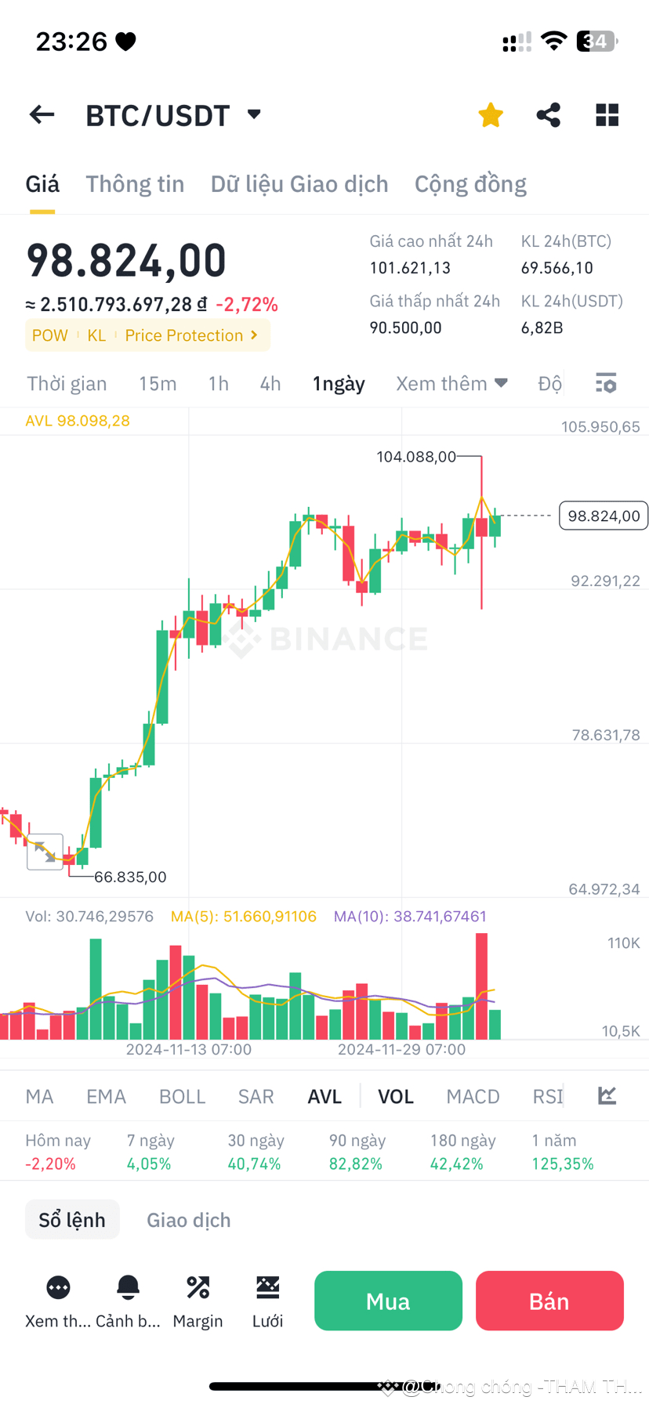The width and height of the screenshot is (649, 1404).
Task: Tap the back arrow icon
Action: [x=42, y=115]
